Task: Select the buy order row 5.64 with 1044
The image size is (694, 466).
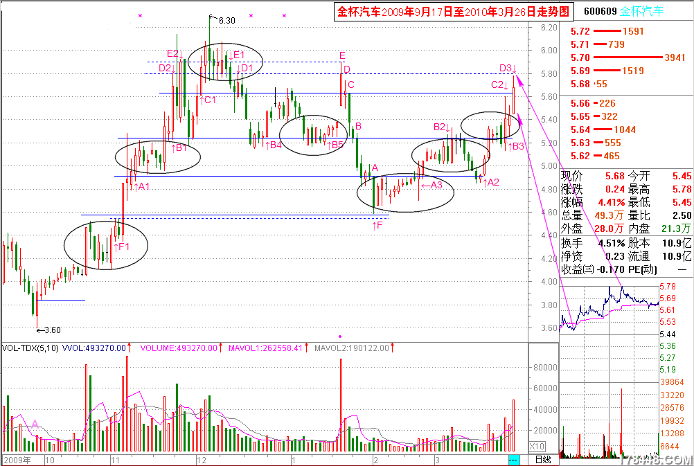Action: tap(603, 129)
